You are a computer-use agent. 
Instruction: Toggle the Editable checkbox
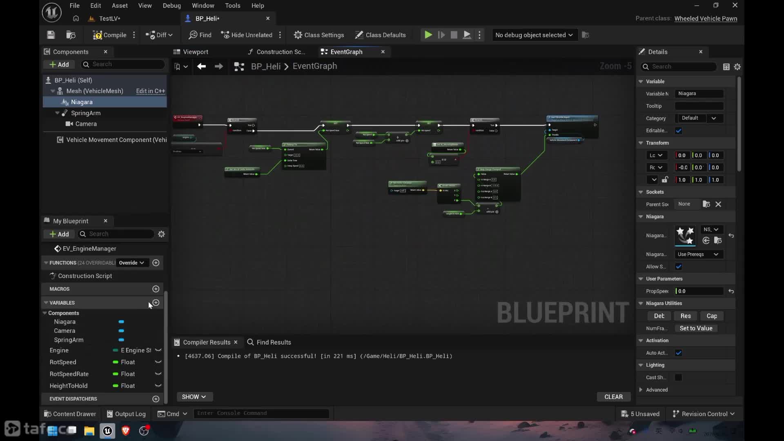[679, 131]
